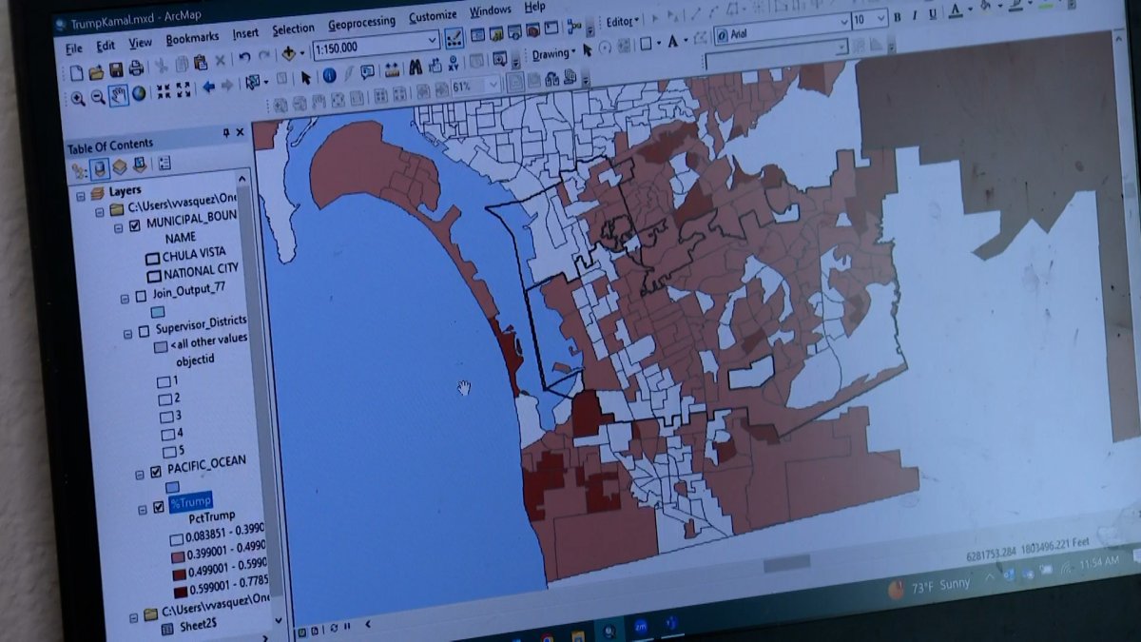This screenshot has height=642, width=1141.
Task: Activate the Pan hand tool
Action: (119, 95)
